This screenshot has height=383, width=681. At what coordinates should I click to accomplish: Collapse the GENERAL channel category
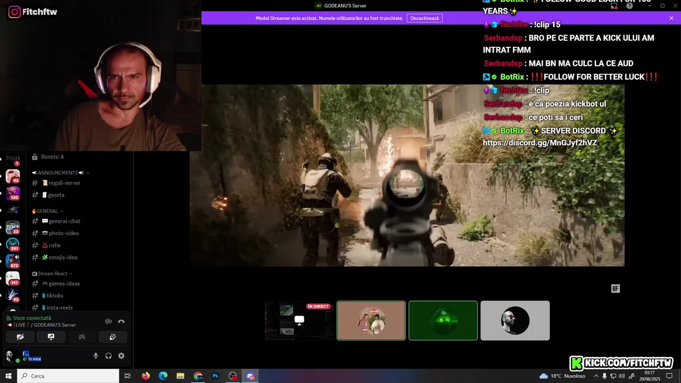point(47,211)
